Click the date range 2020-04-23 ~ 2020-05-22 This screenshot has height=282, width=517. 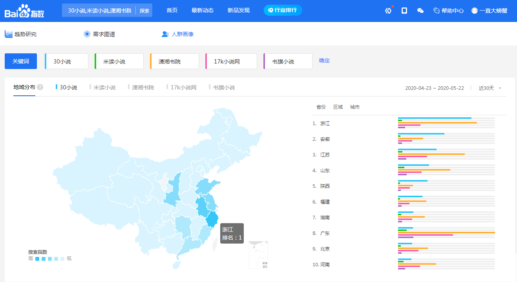(x=435, y=88)
